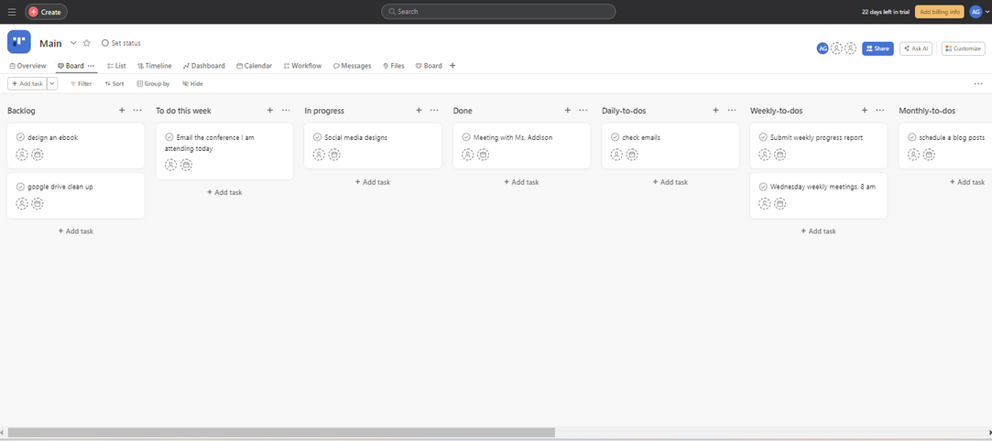Mark Social media designs complete
This screenshot has height=441, width=992.
pos(317,137)
